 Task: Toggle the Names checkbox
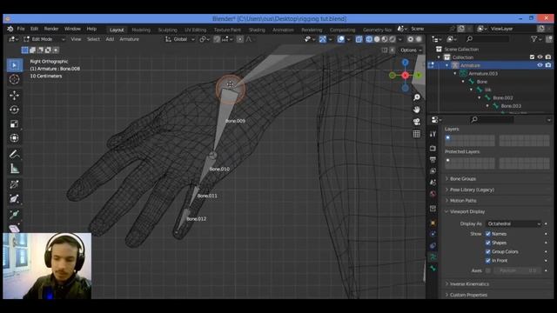click(x=487, y=234)
